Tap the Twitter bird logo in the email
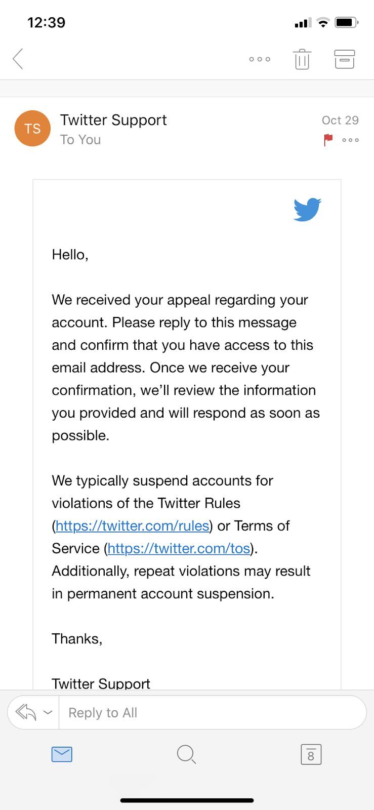This screenshot has width=374, height=810. pyautogui.click(x=307, y=209)
